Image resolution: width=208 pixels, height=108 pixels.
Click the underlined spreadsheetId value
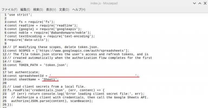pyautogui.click(x=93, y=76)
